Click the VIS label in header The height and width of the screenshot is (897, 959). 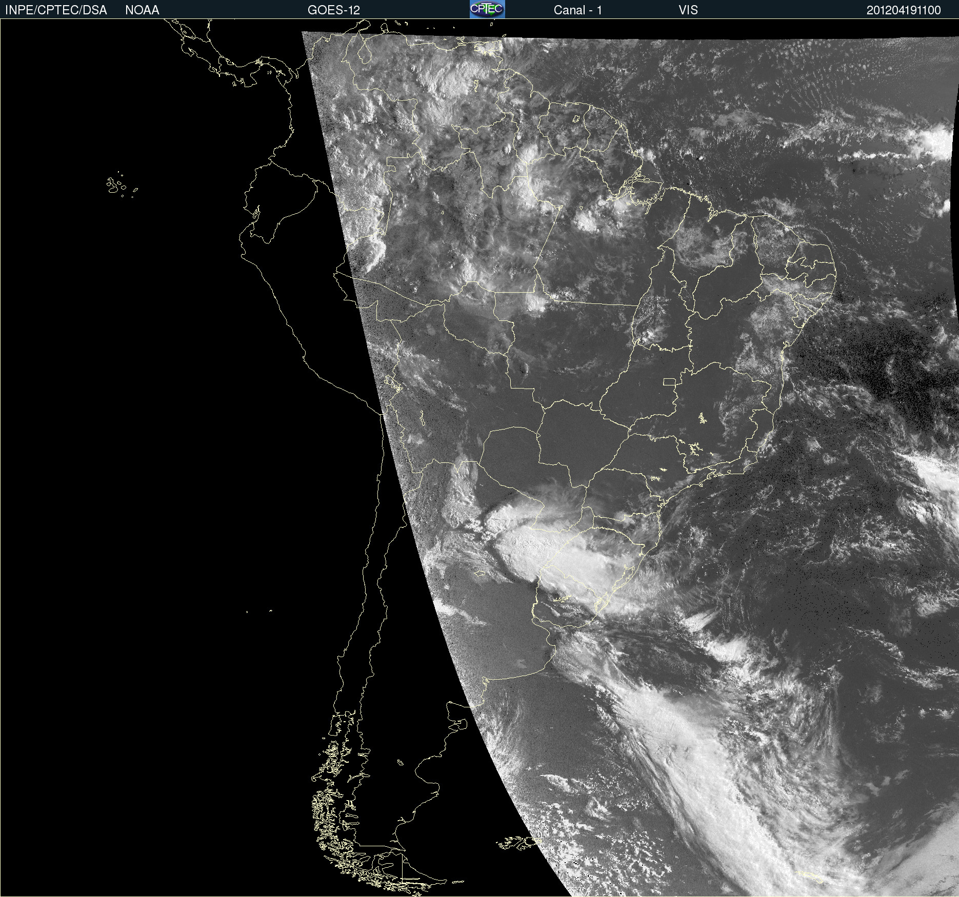tap(688, 10)
